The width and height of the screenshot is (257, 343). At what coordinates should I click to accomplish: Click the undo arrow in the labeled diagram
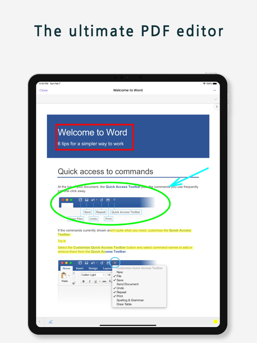[x=93, y=200]
